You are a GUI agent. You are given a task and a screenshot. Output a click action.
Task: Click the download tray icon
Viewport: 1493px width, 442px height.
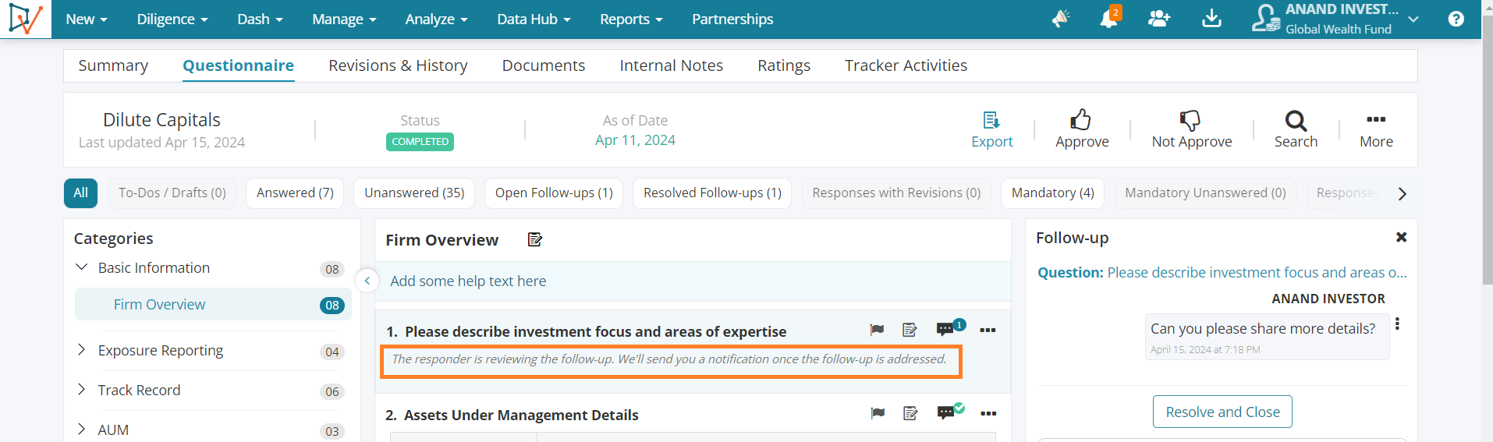click(1211, 18)
